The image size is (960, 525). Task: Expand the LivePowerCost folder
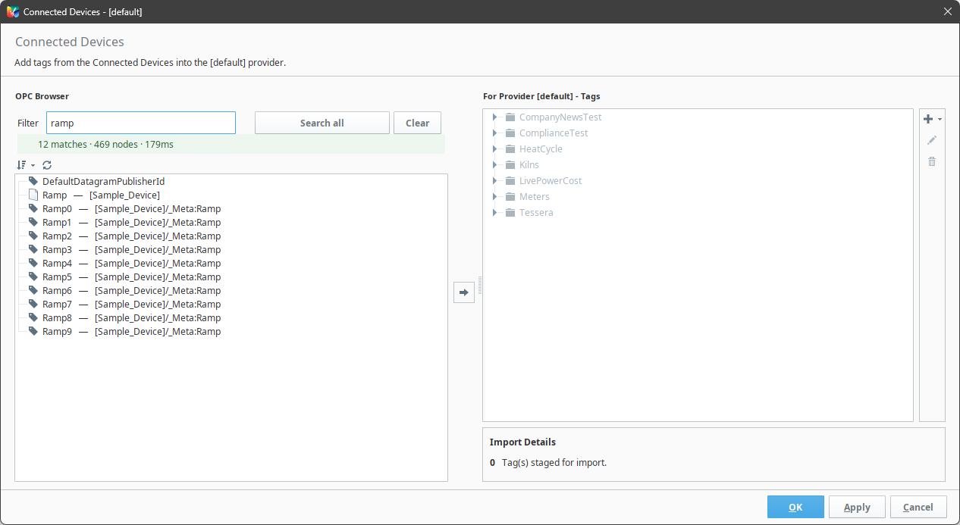click(x=494, y=181)
